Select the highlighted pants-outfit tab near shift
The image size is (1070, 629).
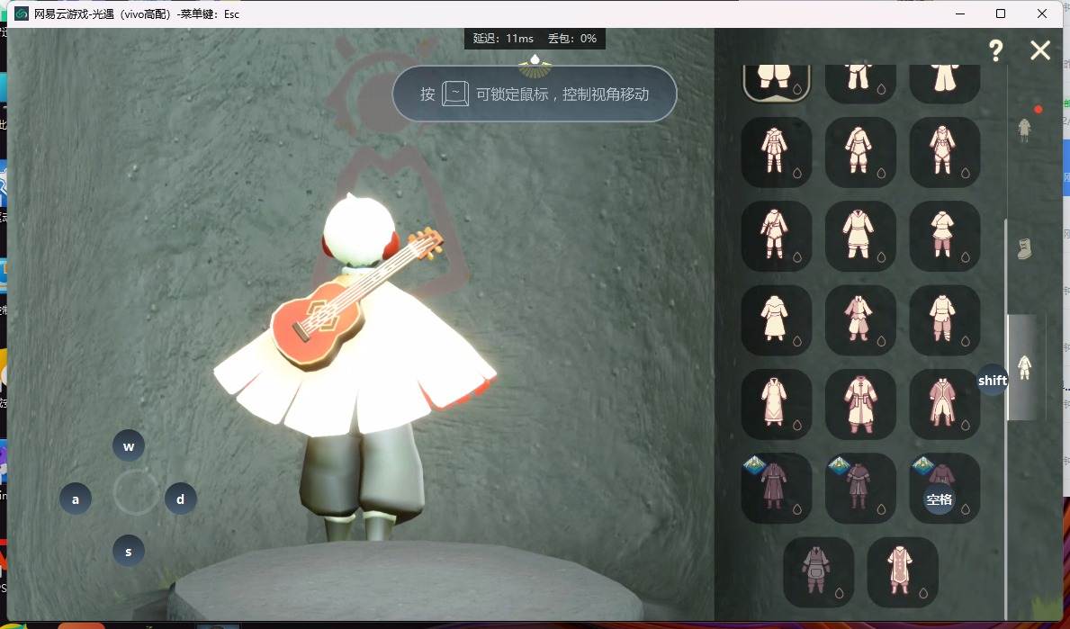1024,367
